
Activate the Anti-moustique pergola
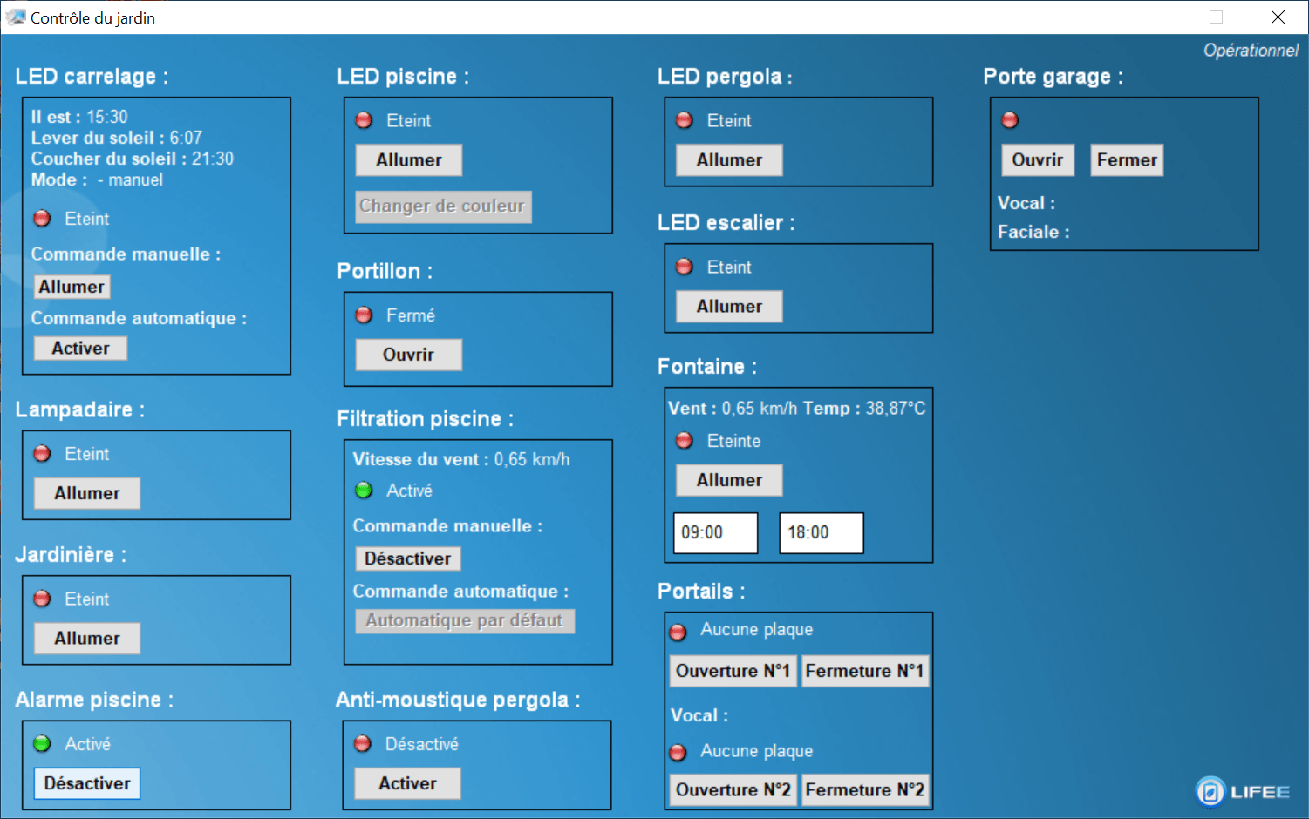pyautogui.click(x=407, y=783)
